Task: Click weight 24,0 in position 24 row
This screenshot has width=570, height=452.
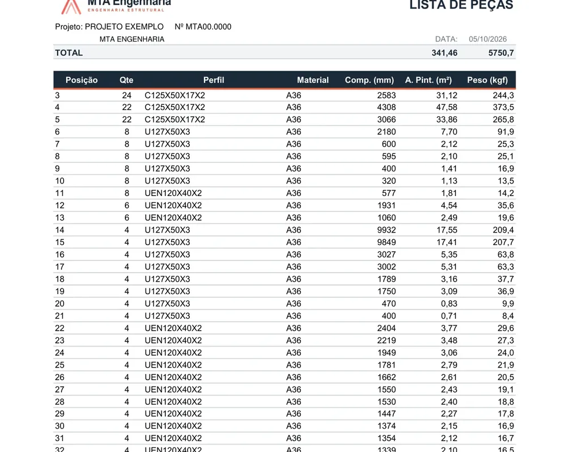Action: pyautogui.click(x=506, y=353)
